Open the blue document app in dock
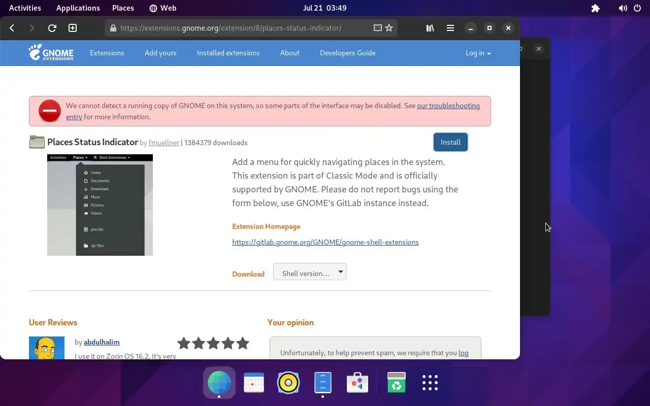 click(x=323, y=383)
